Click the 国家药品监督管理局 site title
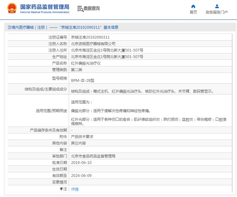This screenshot has width=237, height=197. point(45,7)
